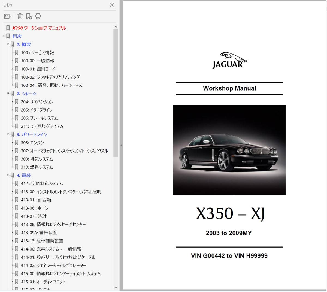This screenshot has width=327, height=292.
Task: Click the bookmark icon beside 目次
Action: pos(8,36)
